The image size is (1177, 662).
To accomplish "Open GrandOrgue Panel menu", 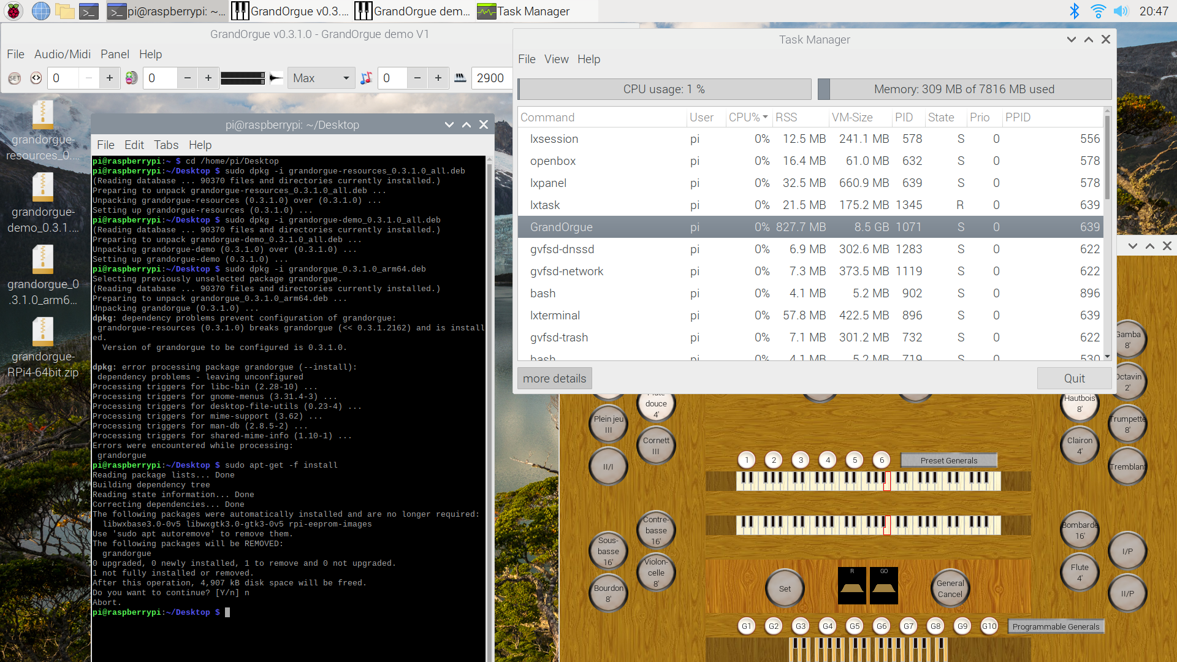I will [115, 54].
